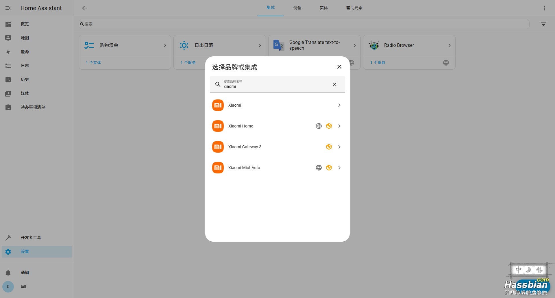
Task: Open the 1 个条目 link
Action: click(378, 63)
